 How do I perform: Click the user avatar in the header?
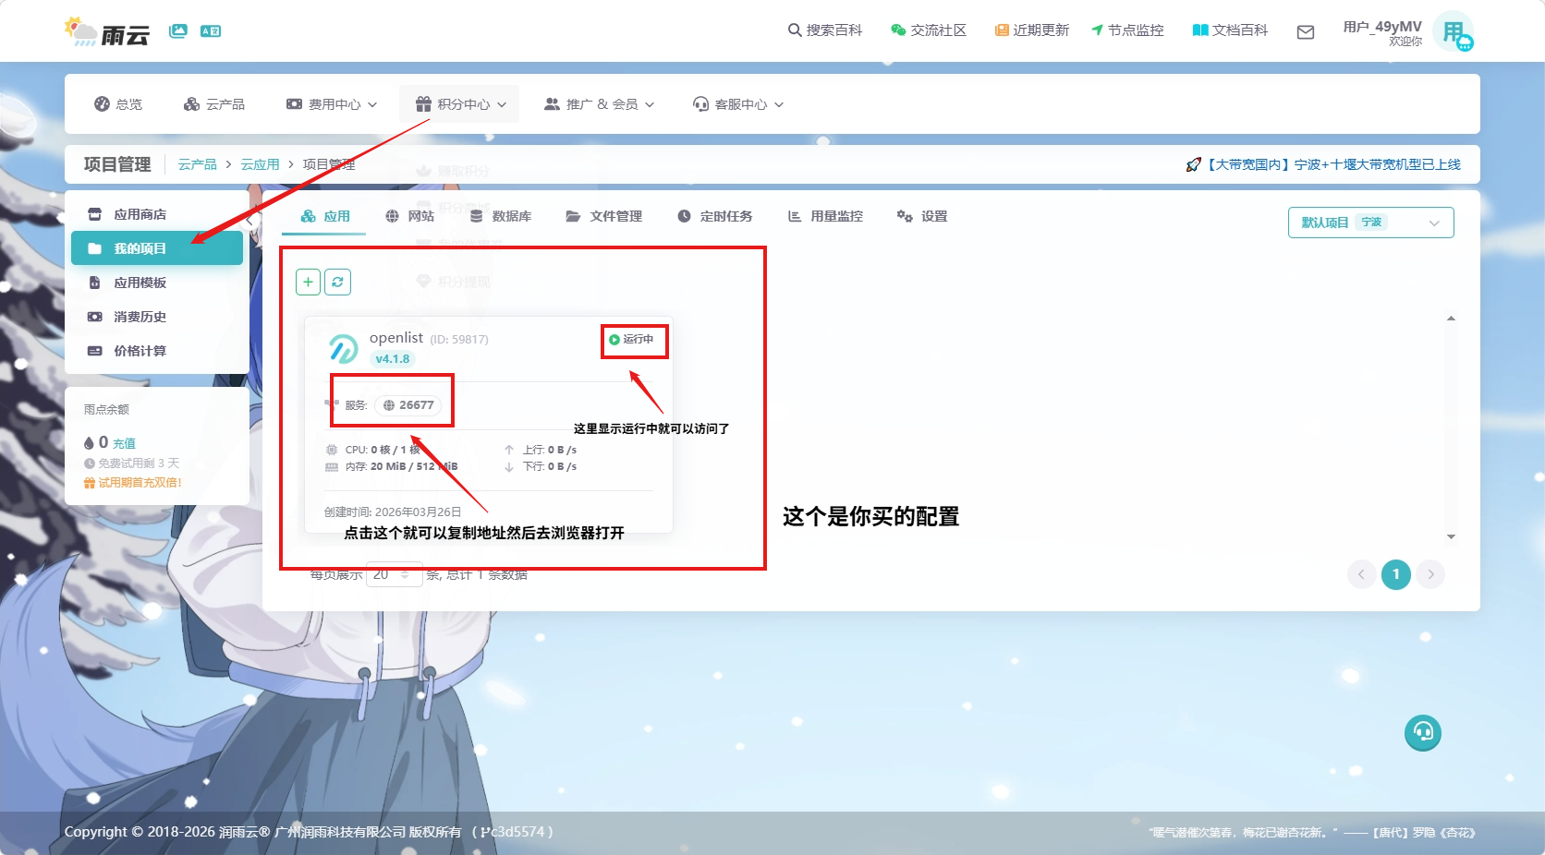pyautogui.click(x=1454, y=31)
